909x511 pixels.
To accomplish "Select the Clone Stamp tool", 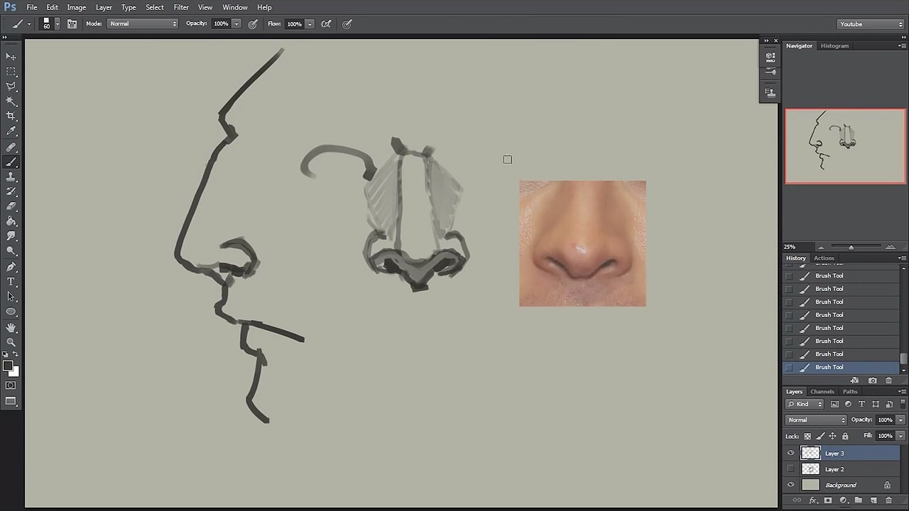I will [11, 177].
